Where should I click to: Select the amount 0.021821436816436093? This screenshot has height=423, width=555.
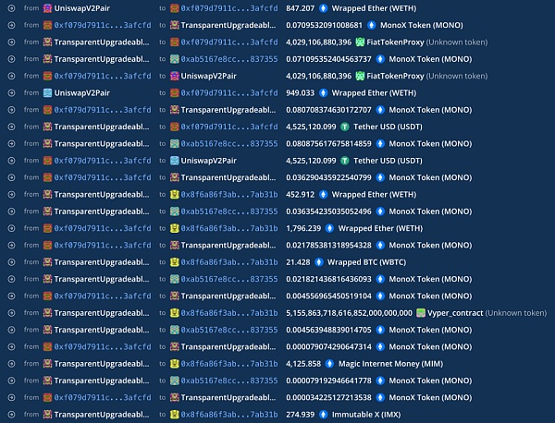pyautogui.click(x=328, y=279)
